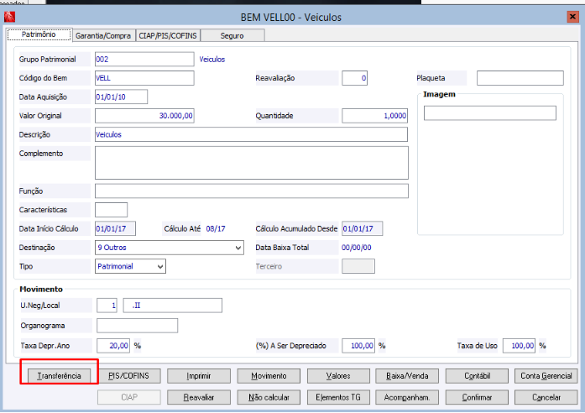Screen dimensions: 585x413
Task: Click the red application icon in title bar
Action: 9,17
